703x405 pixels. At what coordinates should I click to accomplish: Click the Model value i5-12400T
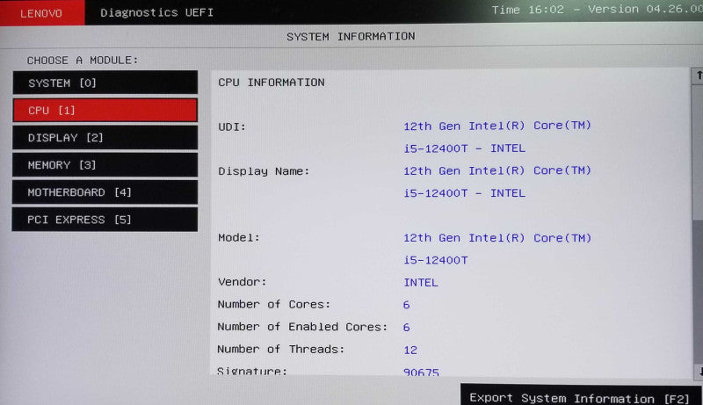[x=435, y=260]
